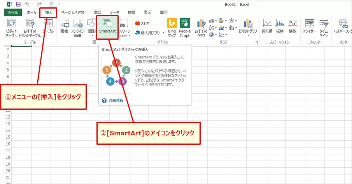The image size is (352, 184).
Task: Click the ハイパーリンク button
Action: point(342,26)
